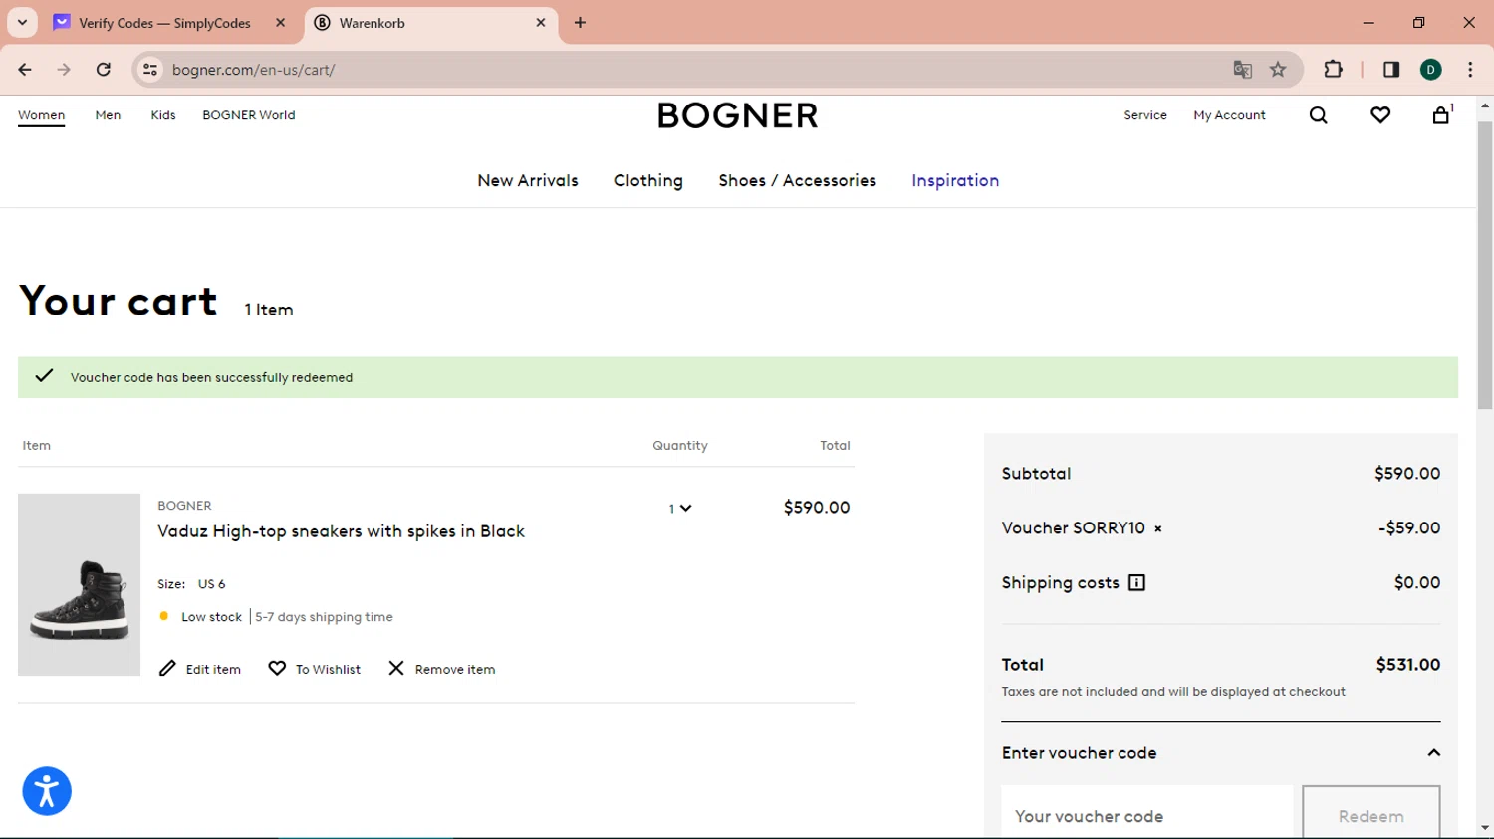Close the Warenkorb tab
The image size is (1494, 839).
click(x=541, y=22)
